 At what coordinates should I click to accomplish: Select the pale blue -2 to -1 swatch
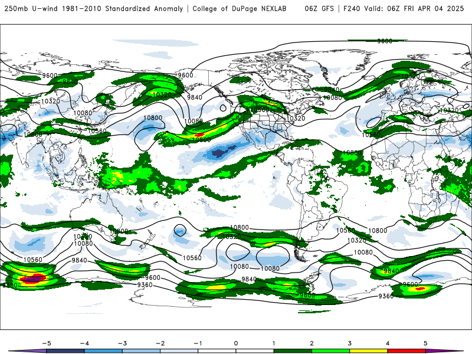pos(179,351)
